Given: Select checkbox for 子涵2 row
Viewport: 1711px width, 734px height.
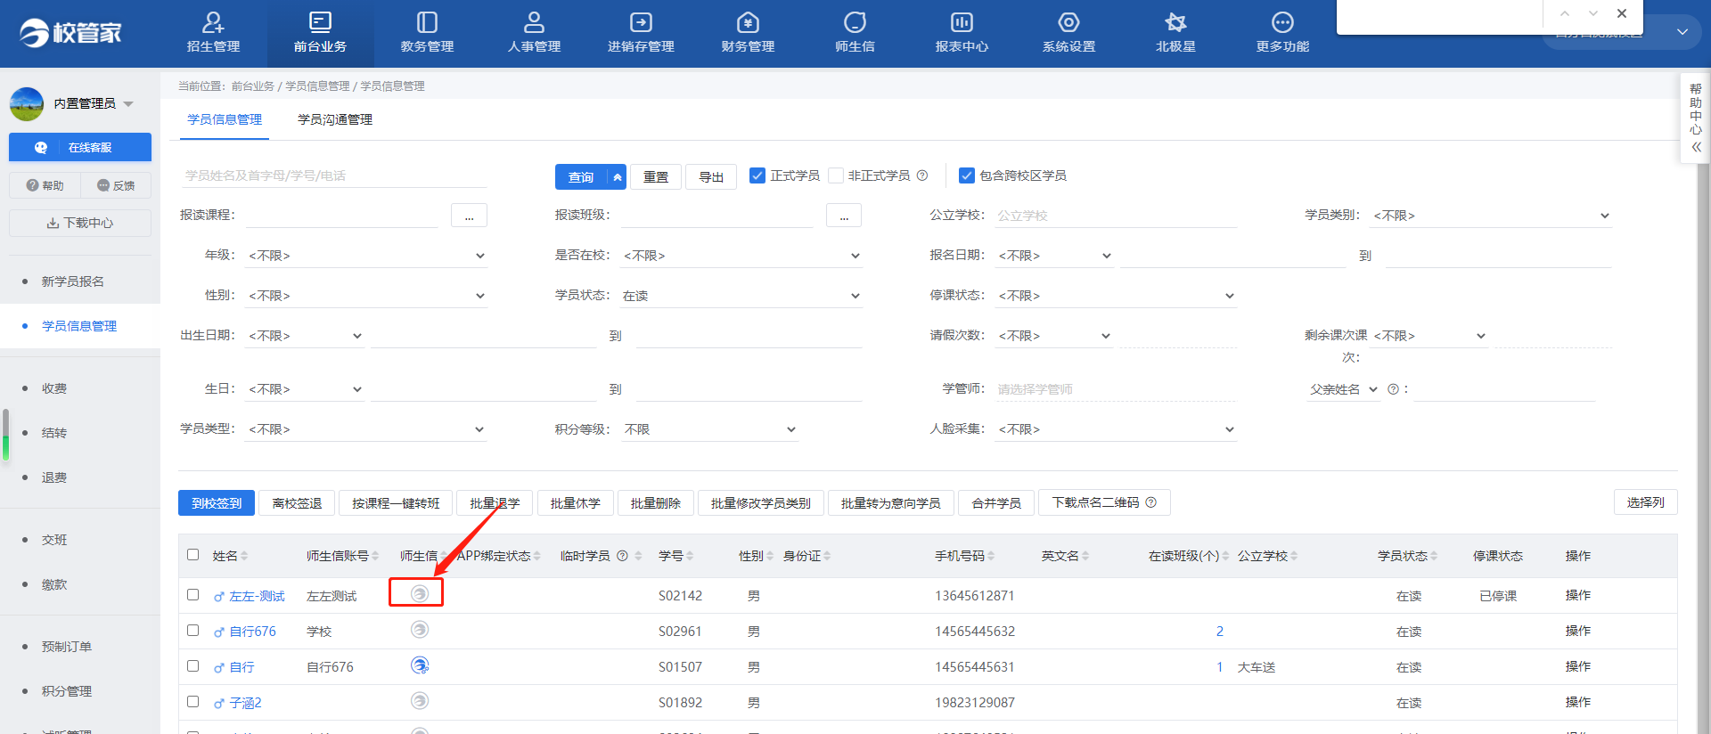Looking at the screenshot, I should point(193,701).
